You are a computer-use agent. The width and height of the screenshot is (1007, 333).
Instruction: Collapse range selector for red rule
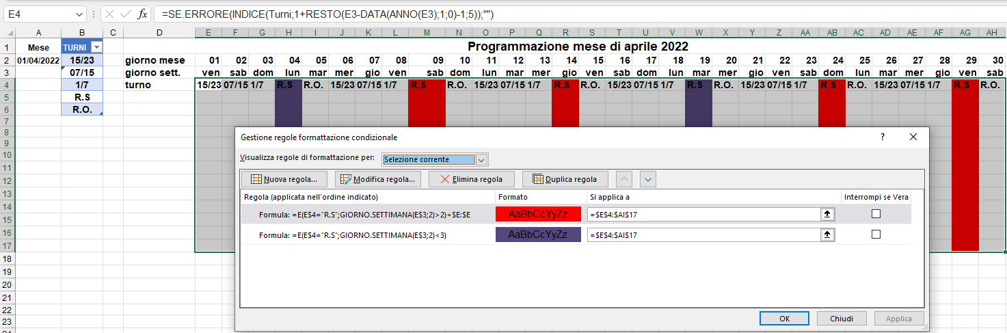(829, 214)
